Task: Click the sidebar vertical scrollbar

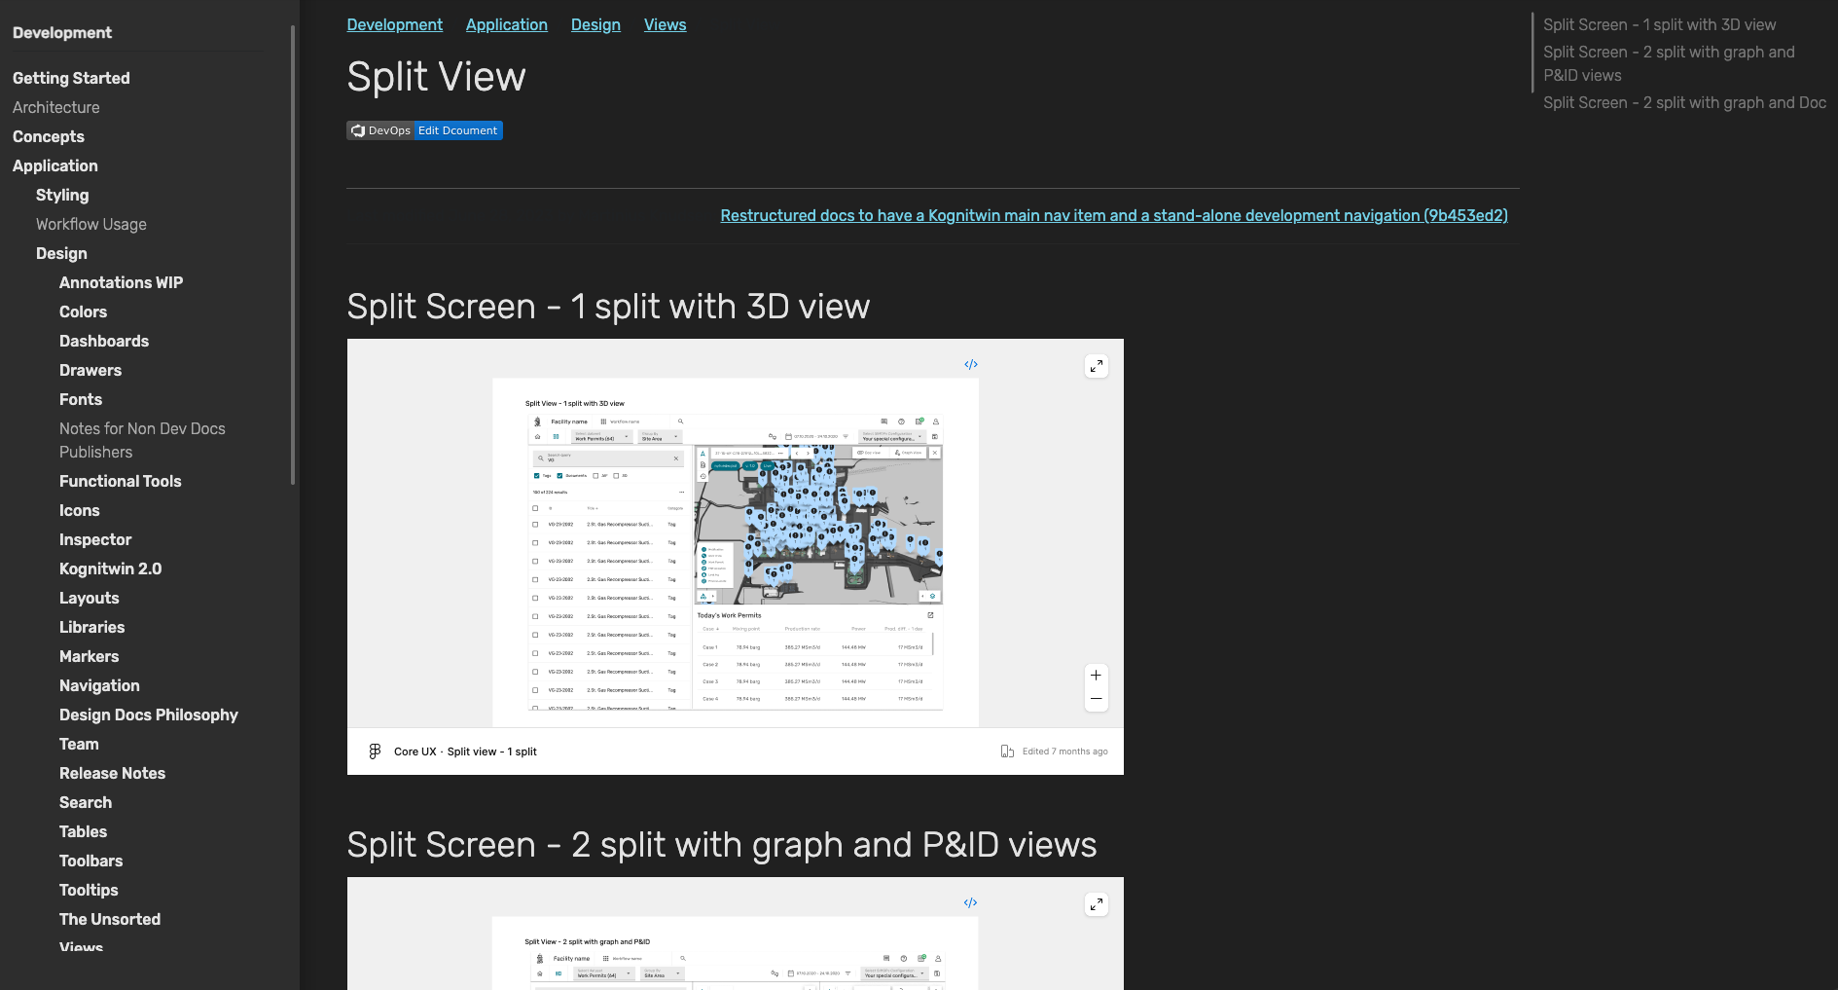Action: pos(293,255)
